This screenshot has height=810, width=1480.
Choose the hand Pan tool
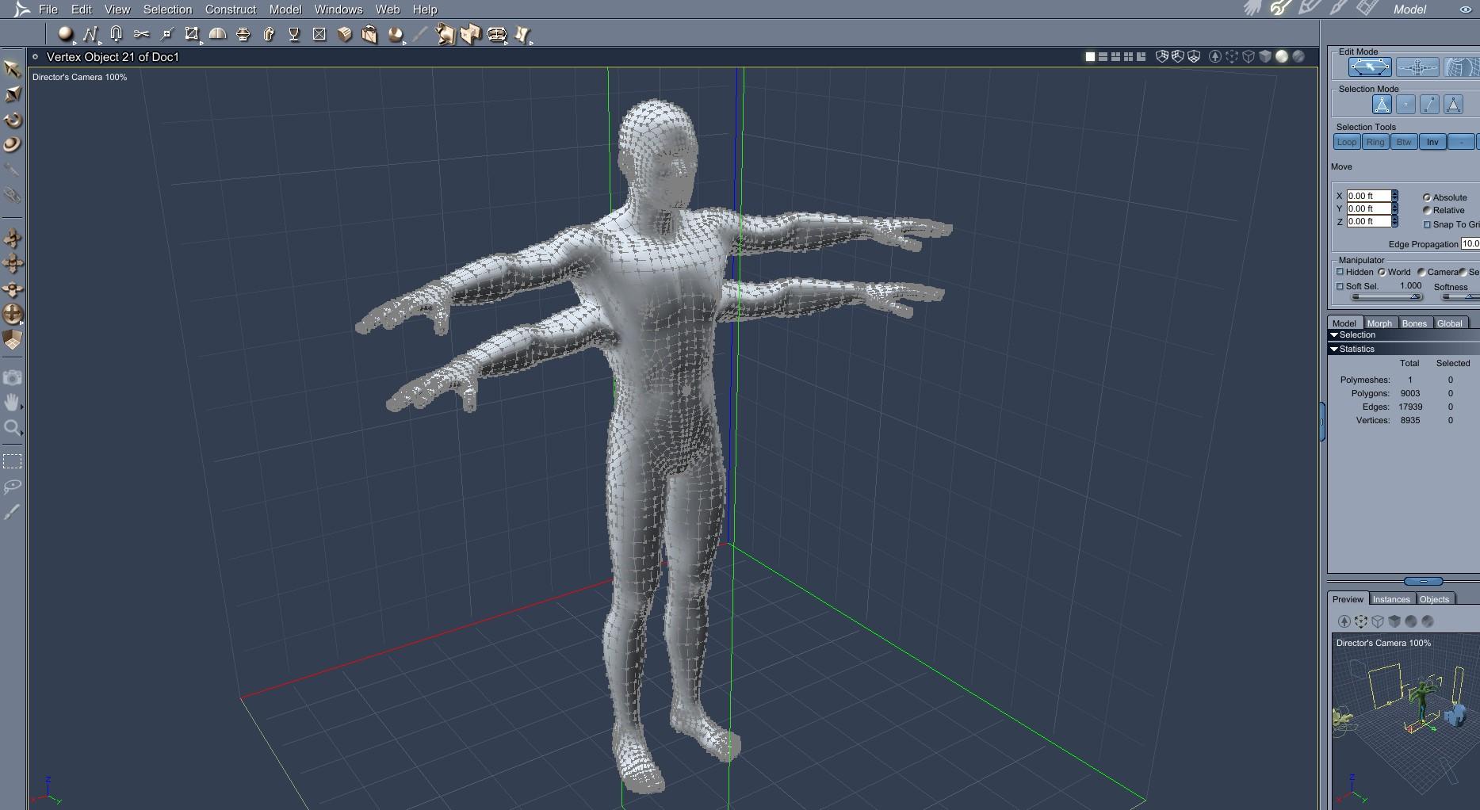12,403
